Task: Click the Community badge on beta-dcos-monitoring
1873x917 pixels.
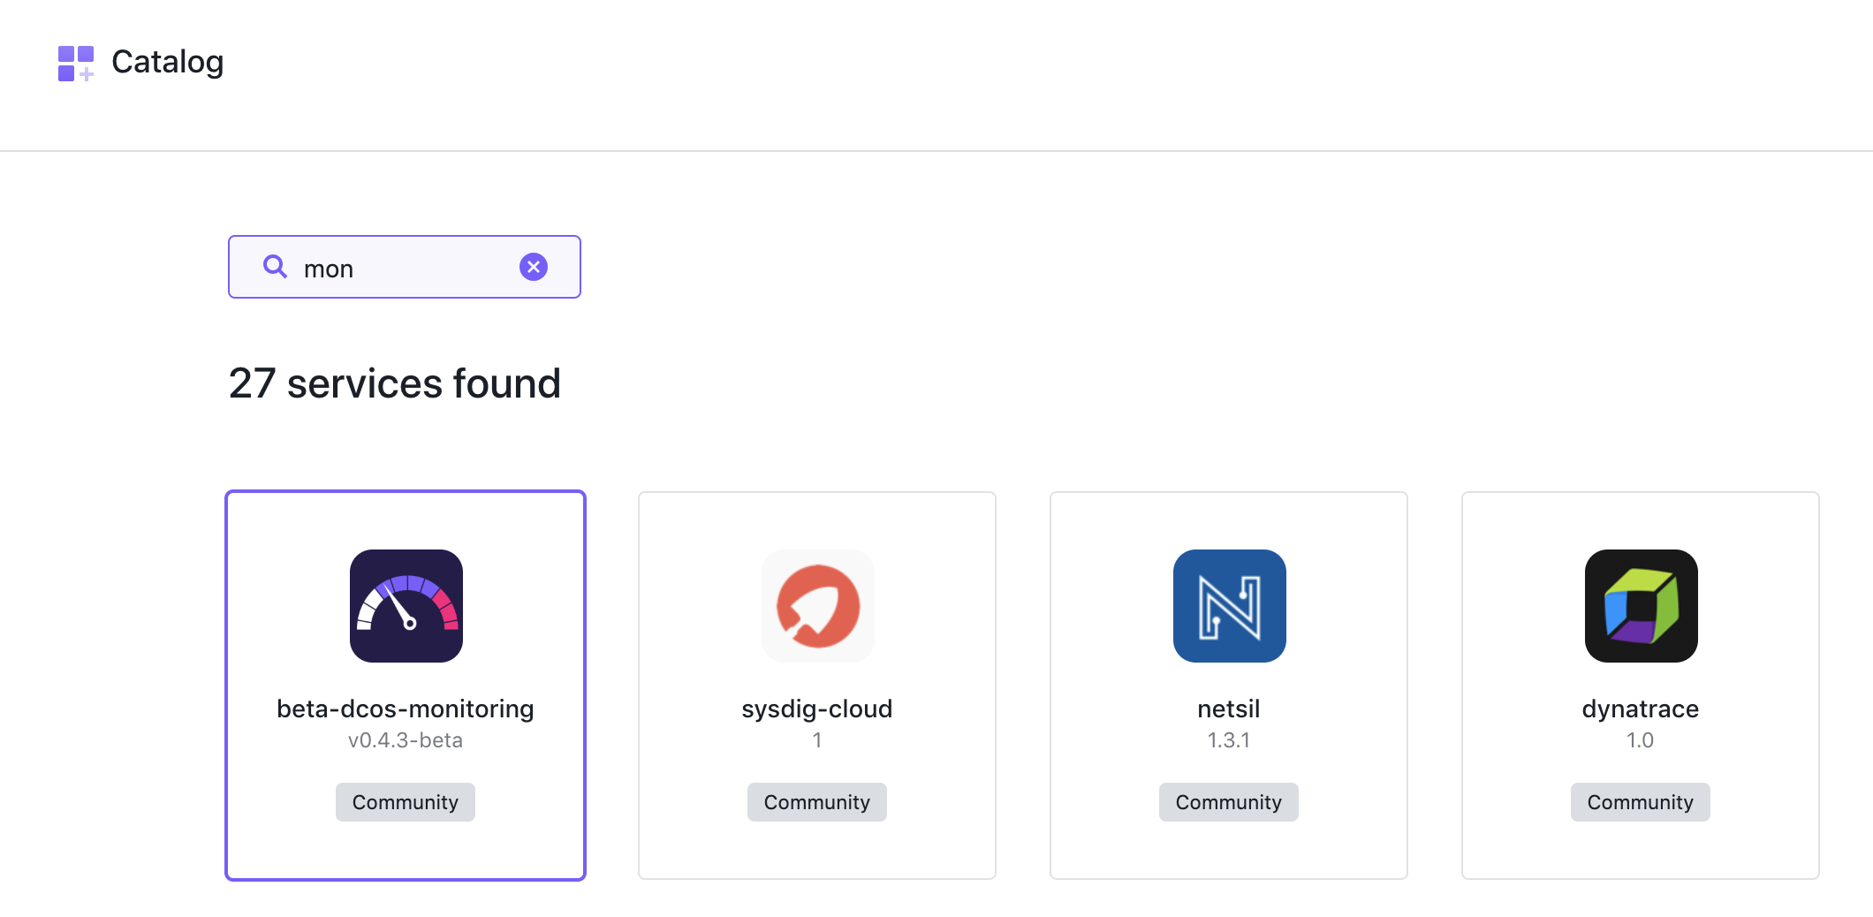Action: point(406,802)
